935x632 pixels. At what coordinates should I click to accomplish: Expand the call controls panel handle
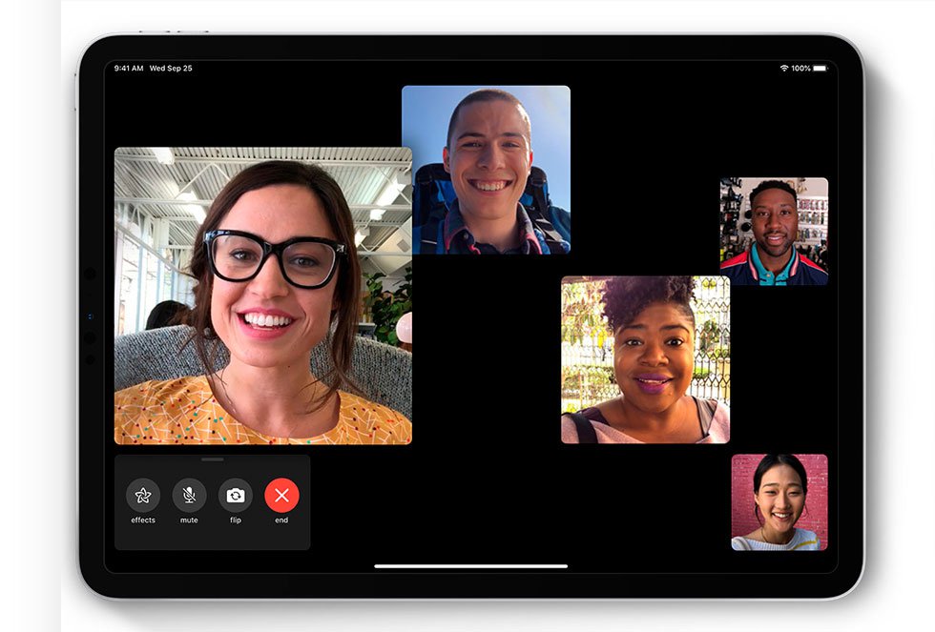[212, 459]
